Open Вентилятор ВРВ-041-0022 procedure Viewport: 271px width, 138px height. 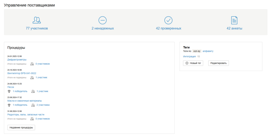(x=22, y=73)
